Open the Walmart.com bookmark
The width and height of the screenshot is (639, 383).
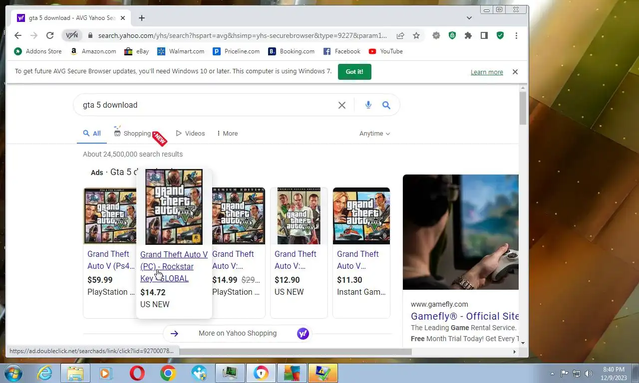181,51
